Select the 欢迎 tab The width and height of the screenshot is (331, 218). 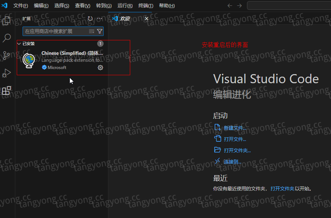[130, 19]
